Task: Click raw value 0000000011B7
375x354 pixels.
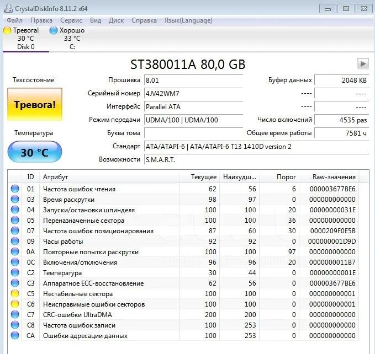Action: tap(332, 262)
